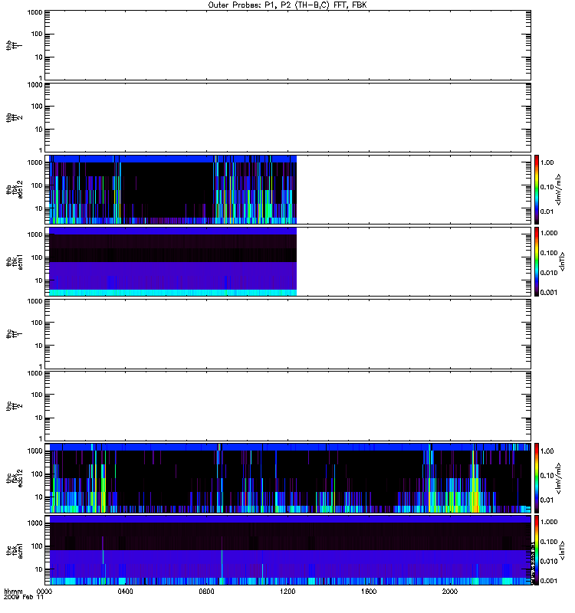Select the first thb FFT panel axis label
Viewport: 575px width, 613px height.
[x=15, y=45]
